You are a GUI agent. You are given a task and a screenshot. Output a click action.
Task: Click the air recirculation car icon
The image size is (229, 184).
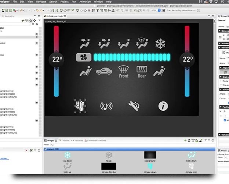tap(104, 71)
